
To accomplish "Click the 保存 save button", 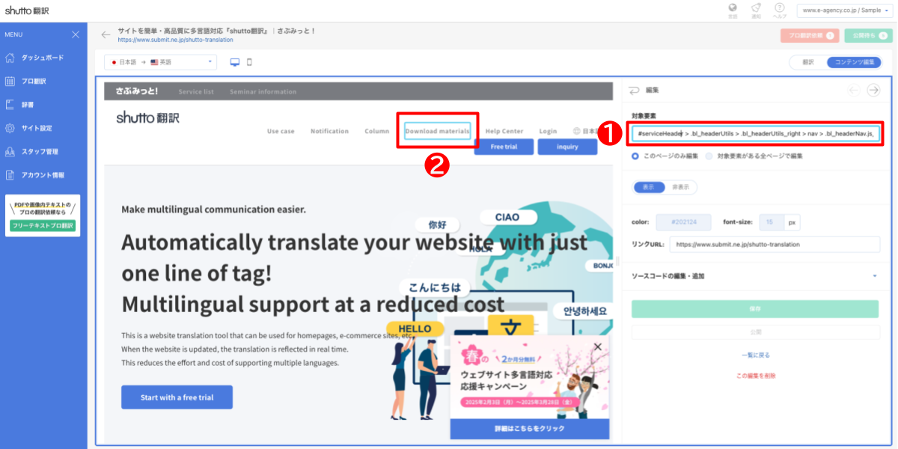I will pos(755,309).
